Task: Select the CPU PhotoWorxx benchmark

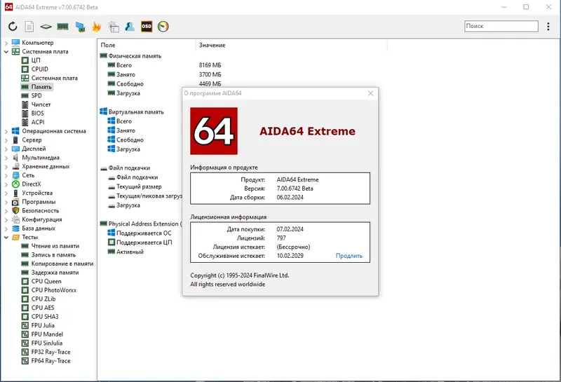Action: (54, 290)
